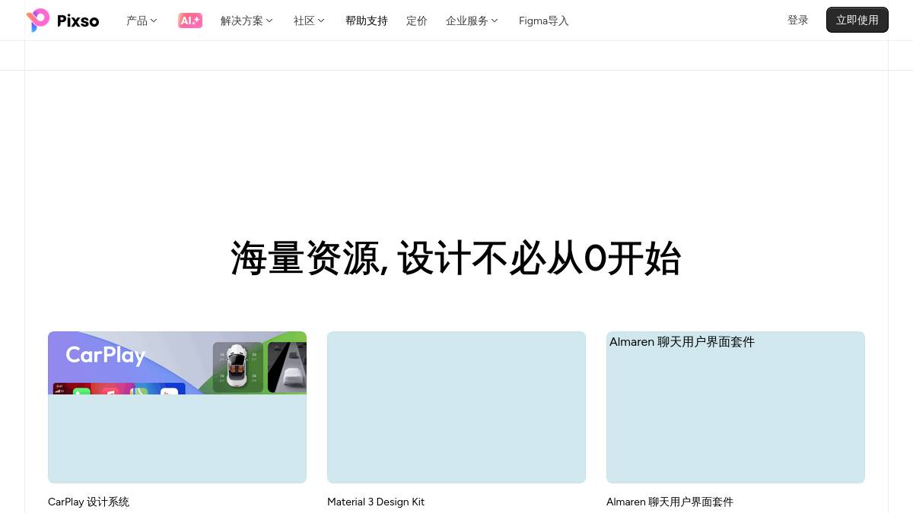Click the white car tire-pressure graphic
The width and height of the screenshot is (913, 513).
pyautogui.click(x=237, y=365)
